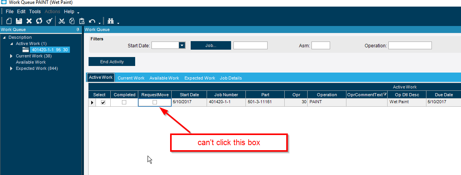Select the Available Work tree item
The image size is (461, 175).
(31, 62)
